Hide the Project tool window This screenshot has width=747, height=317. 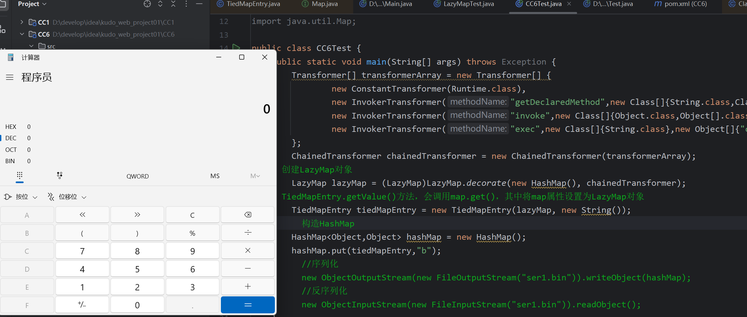click(x=199, y=4)
